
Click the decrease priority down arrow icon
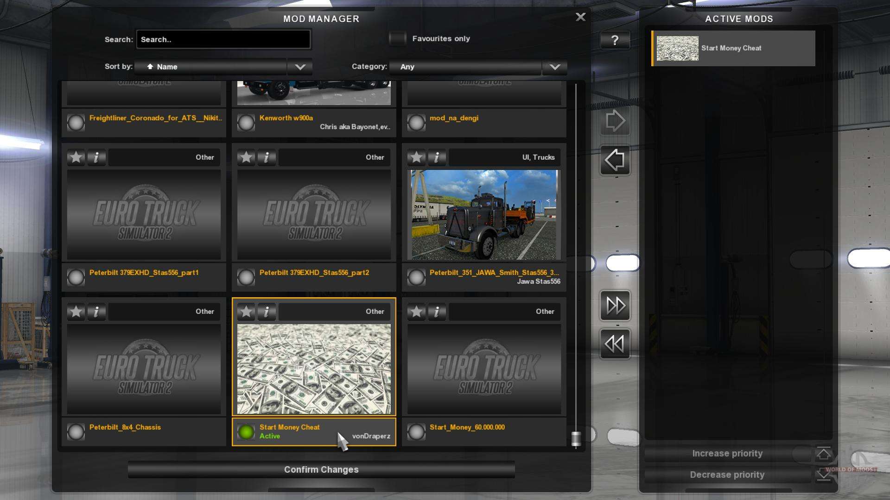823,475
